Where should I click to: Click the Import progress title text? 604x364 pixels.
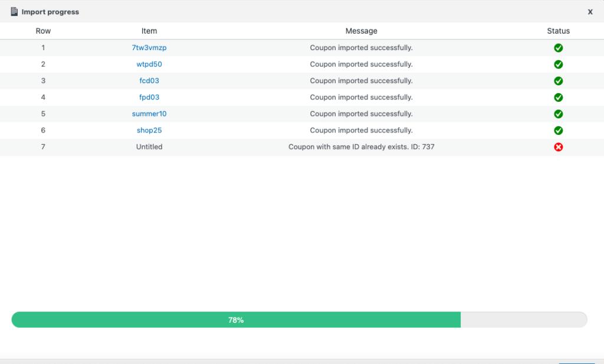pyautogui.click(x=50, y=12)
